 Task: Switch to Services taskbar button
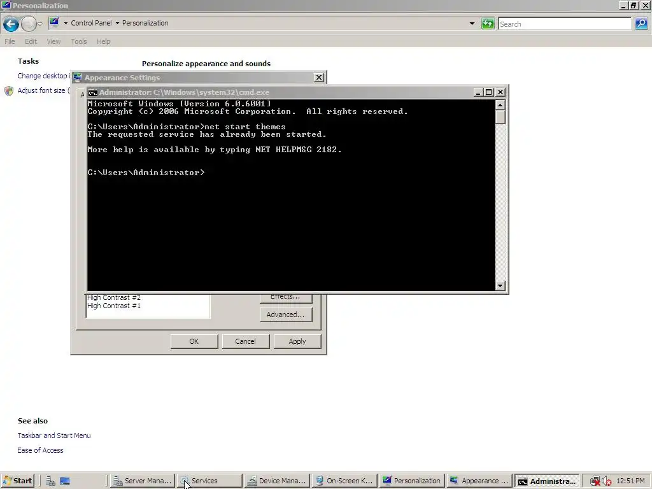pyautogui.click(x=209, y=481)
